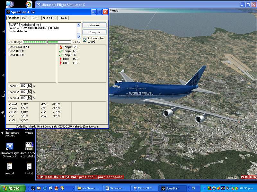Image resolution: width=257 pixels, height=192 pixels.
Task: Click the Speed03 up/down spinner
Action: point(29,98)
